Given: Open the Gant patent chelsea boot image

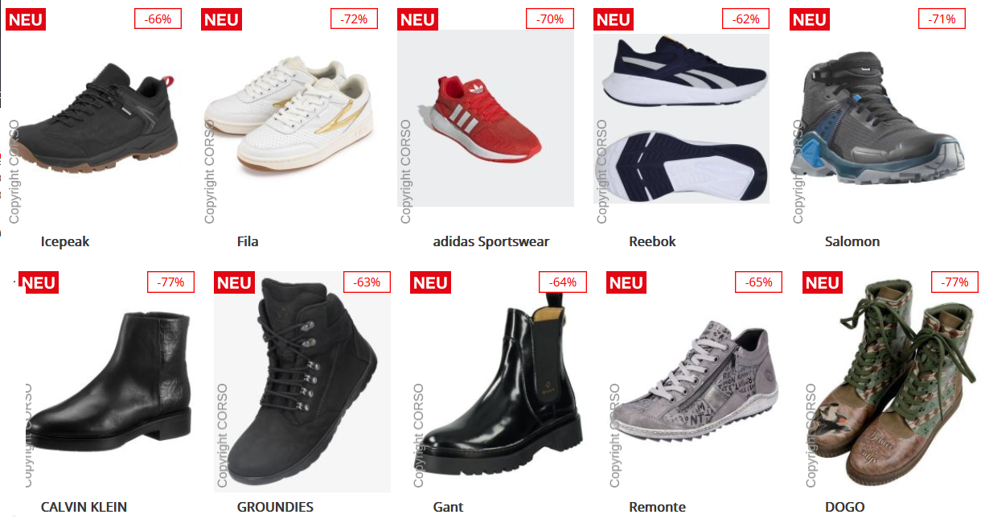Looking at the screenshot, I should (x=499, y=381).
